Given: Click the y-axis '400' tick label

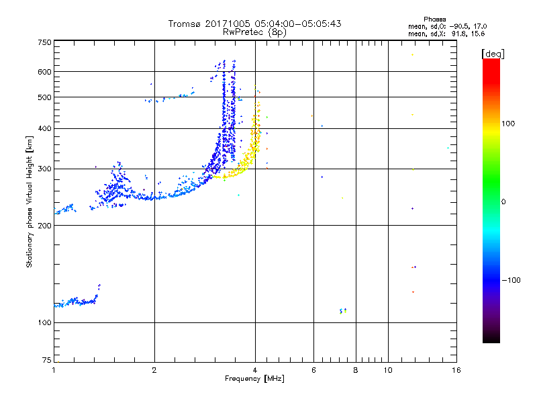Looking at the screenshot, I should 44,128.
